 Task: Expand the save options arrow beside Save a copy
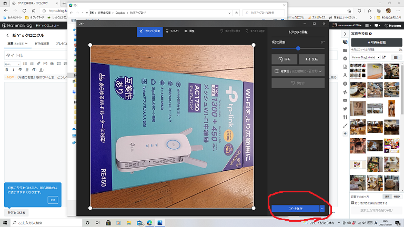point(322,209)
